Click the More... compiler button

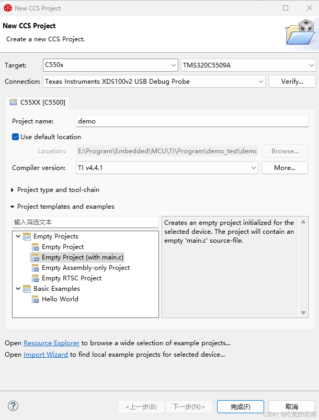pos(284,168)
